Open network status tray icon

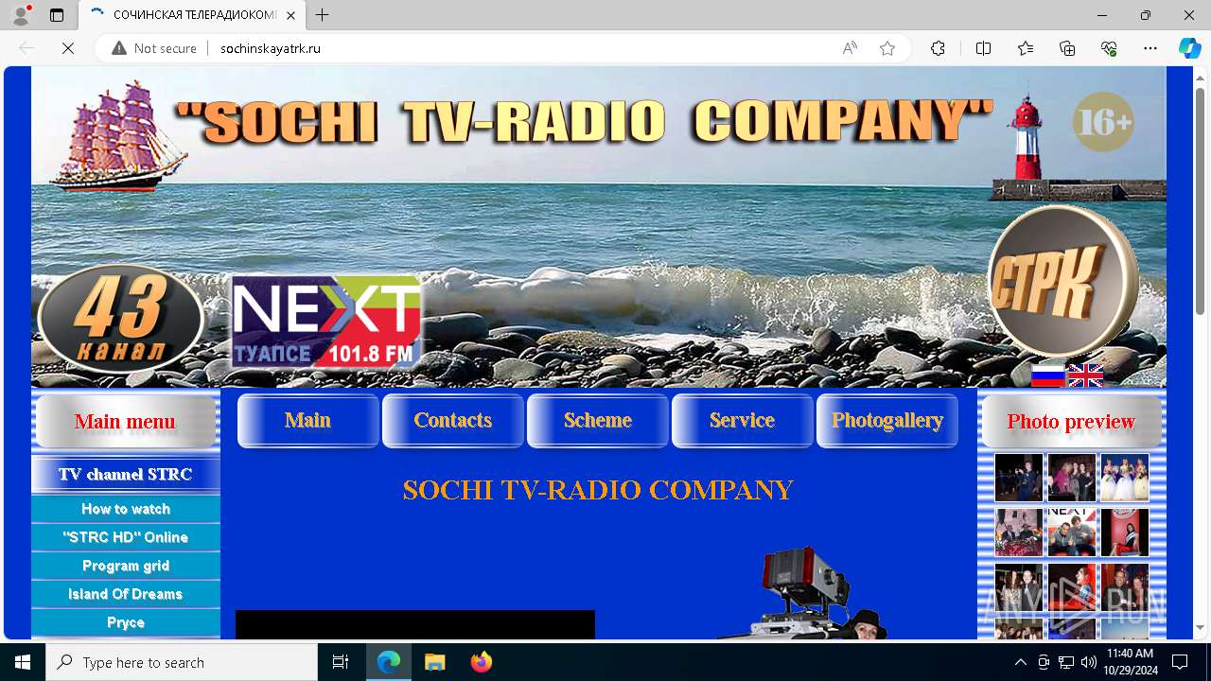(1065, 662)
